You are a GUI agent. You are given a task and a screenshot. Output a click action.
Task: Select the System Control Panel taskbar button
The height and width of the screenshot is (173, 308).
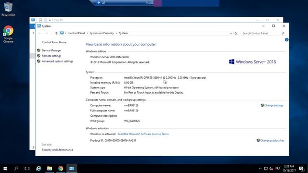72,169
